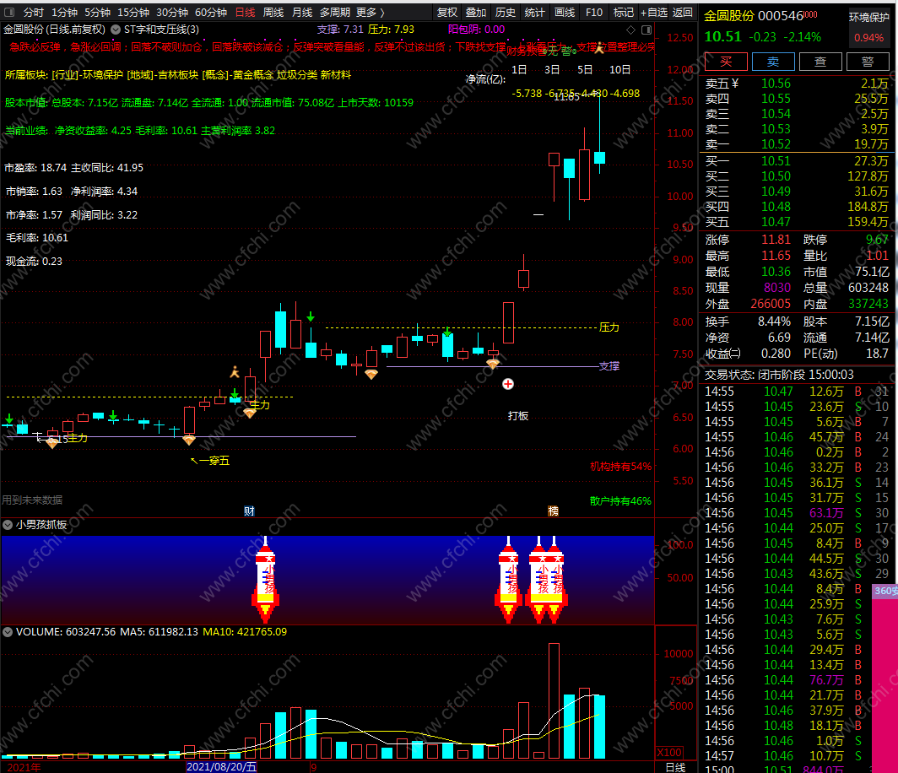Open 统计 statistics button

pyautogui.click(x=535, y=12)
